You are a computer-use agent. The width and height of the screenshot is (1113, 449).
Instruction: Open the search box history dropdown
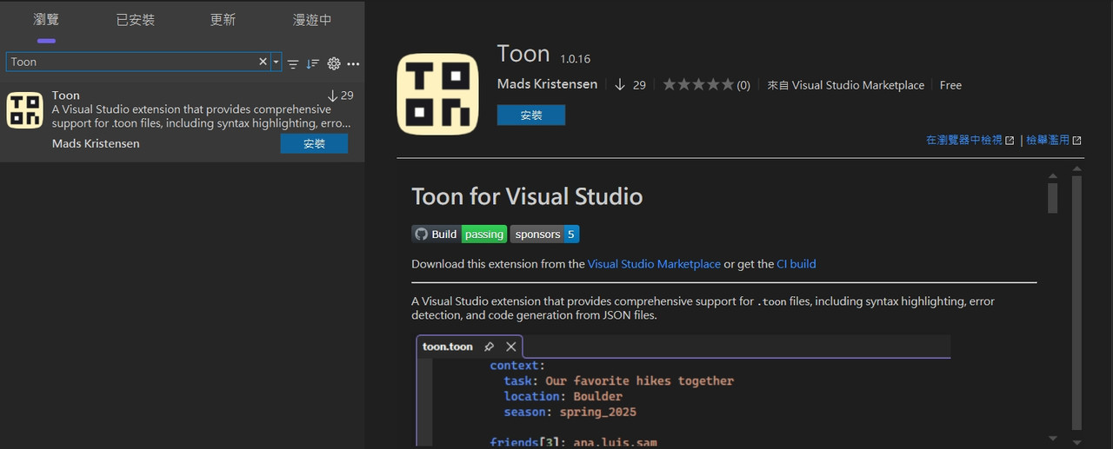click(x=277, y=62)
